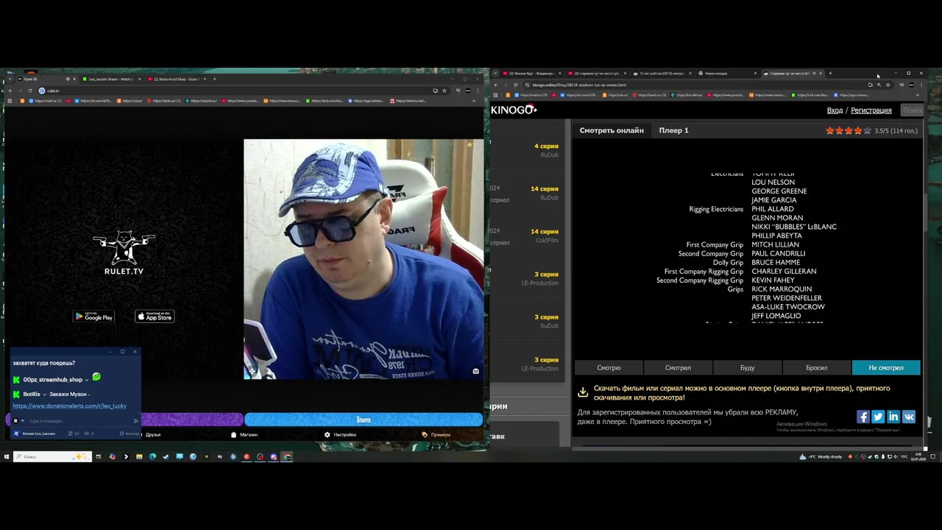This screenshot has height=530, width=942.
Task: Click the download arrow icon under player
Action: point(582,392)
